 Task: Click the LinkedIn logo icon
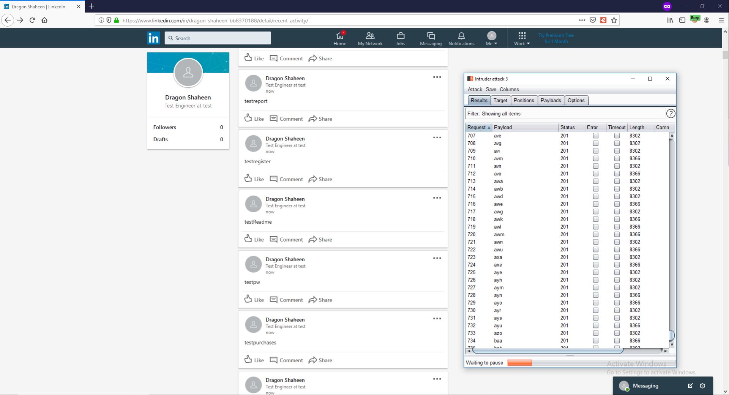(x=153, y=38)
